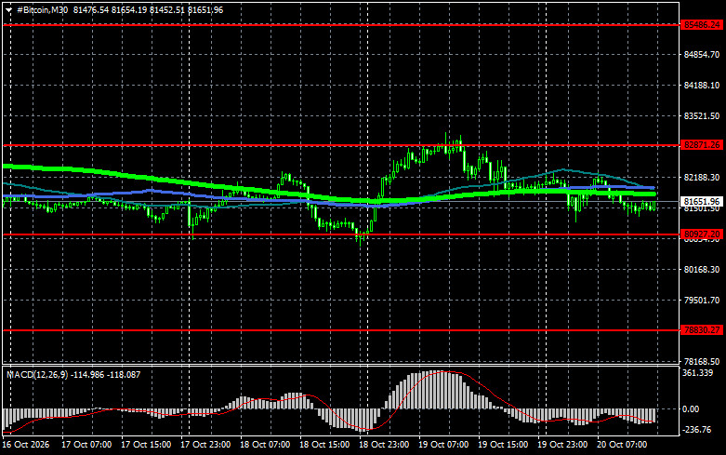Select the red 82871.26 level label
This screenshot has width=726, height=455.
pyautogui.click(x=702, y=145)
